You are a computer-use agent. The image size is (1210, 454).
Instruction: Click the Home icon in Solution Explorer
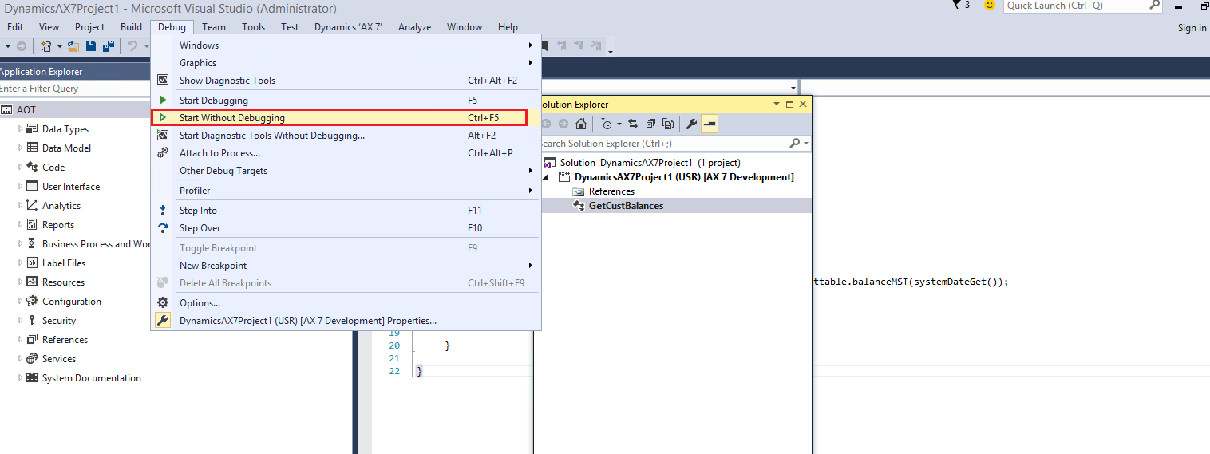coord(581,124)
